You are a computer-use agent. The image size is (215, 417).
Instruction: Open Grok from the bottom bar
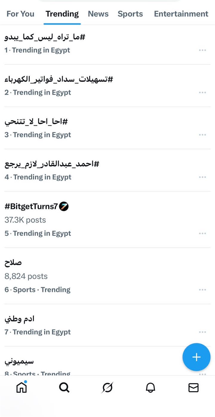107,388
